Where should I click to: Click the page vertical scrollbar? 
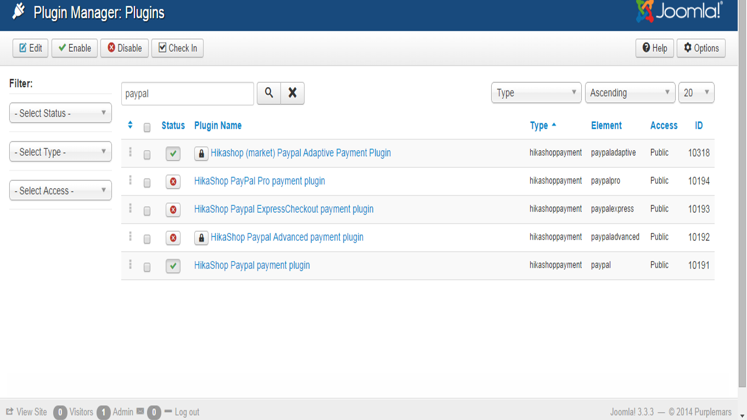742,219
